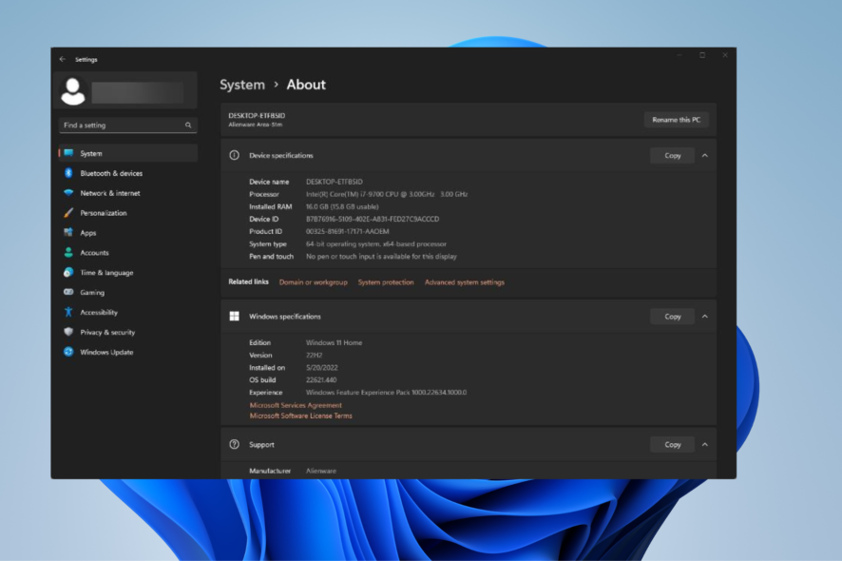Screen dimensions: 842x561
Task: Click the System monitor icon in sidebar
Action: 68,153
